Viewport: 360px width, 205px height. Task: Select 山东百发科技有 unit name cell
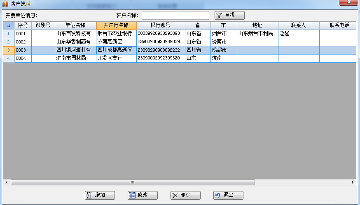75,34
